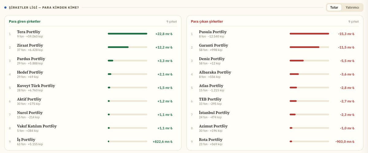Switch to the Yatırımcı toggle option
Screen dimensions: 368x153
352,7
